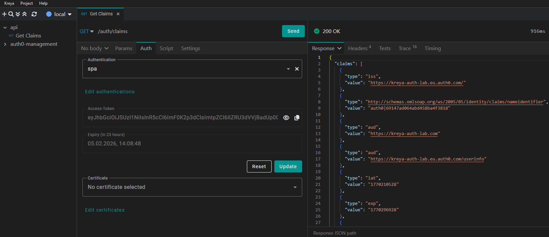549x237 pixels.
Task: Collapse all tree items with double-up chevron
Action: [24, 14]
